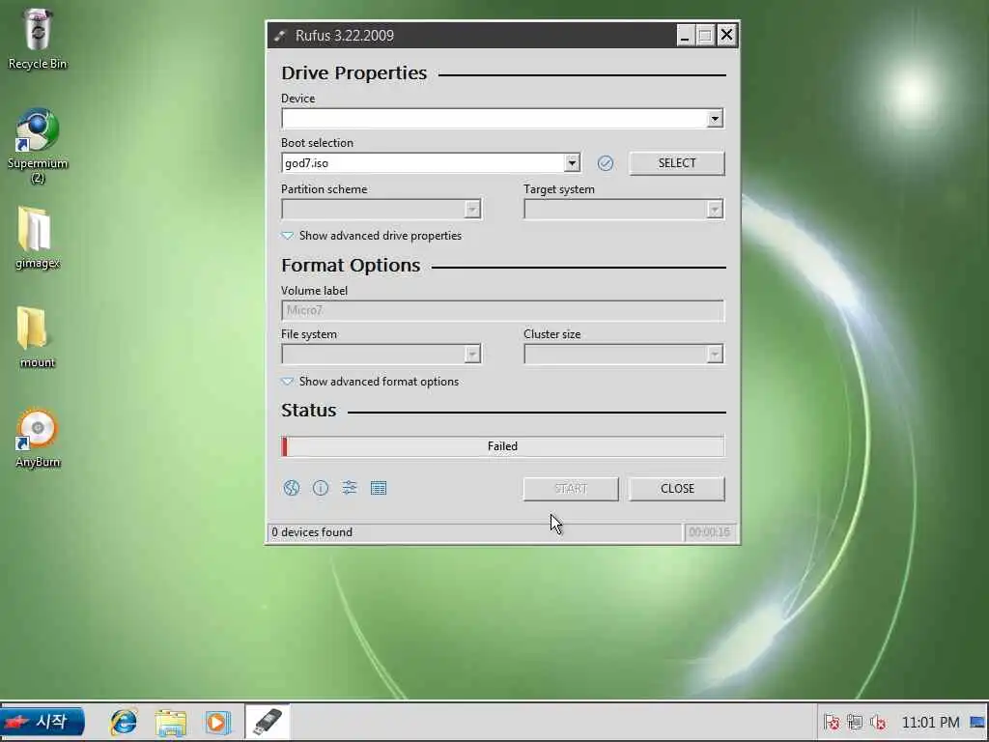The height and width of the screenshot is (742, 989).
Task: Open the Start menu button
Action: click(x=42, y=722)
